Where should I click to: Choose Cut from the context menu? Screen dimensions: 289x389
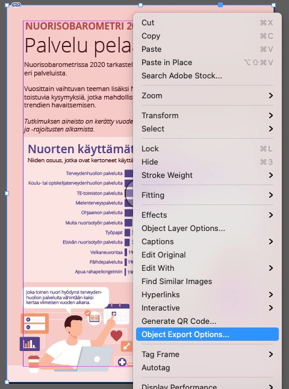tap(207, 22)
